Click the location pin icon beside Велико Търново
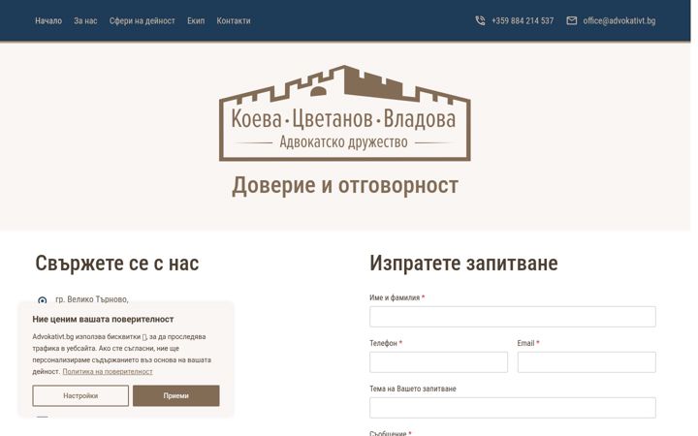Image resolution: width=698 pixels, height=436 pixels. 43,300
